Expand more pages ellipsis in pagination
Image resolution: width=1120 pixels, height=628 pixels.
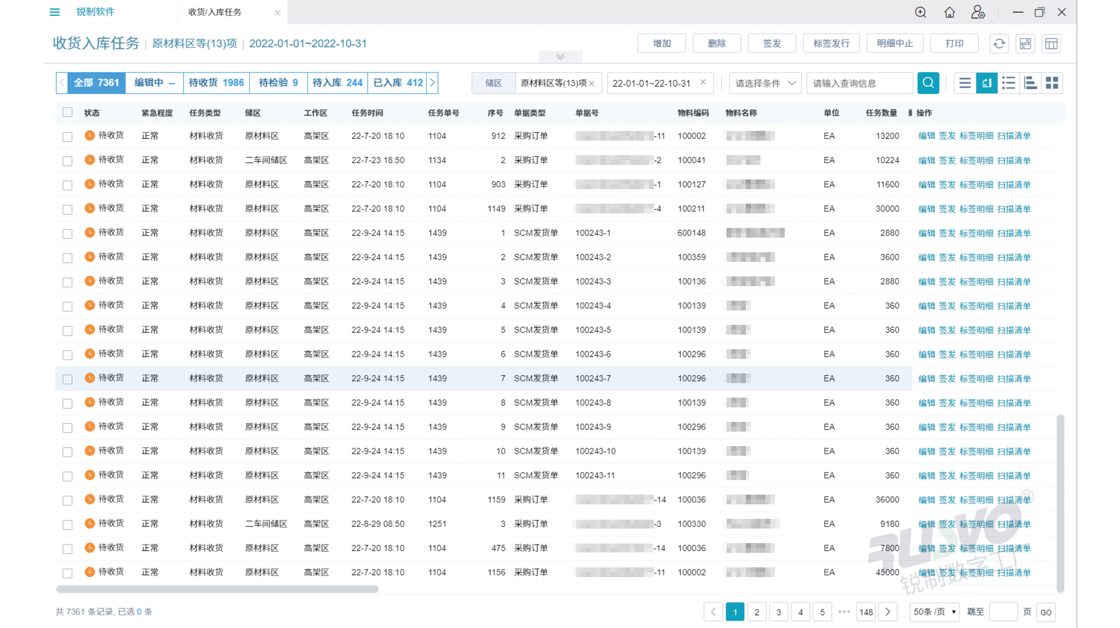click(844, 612)
